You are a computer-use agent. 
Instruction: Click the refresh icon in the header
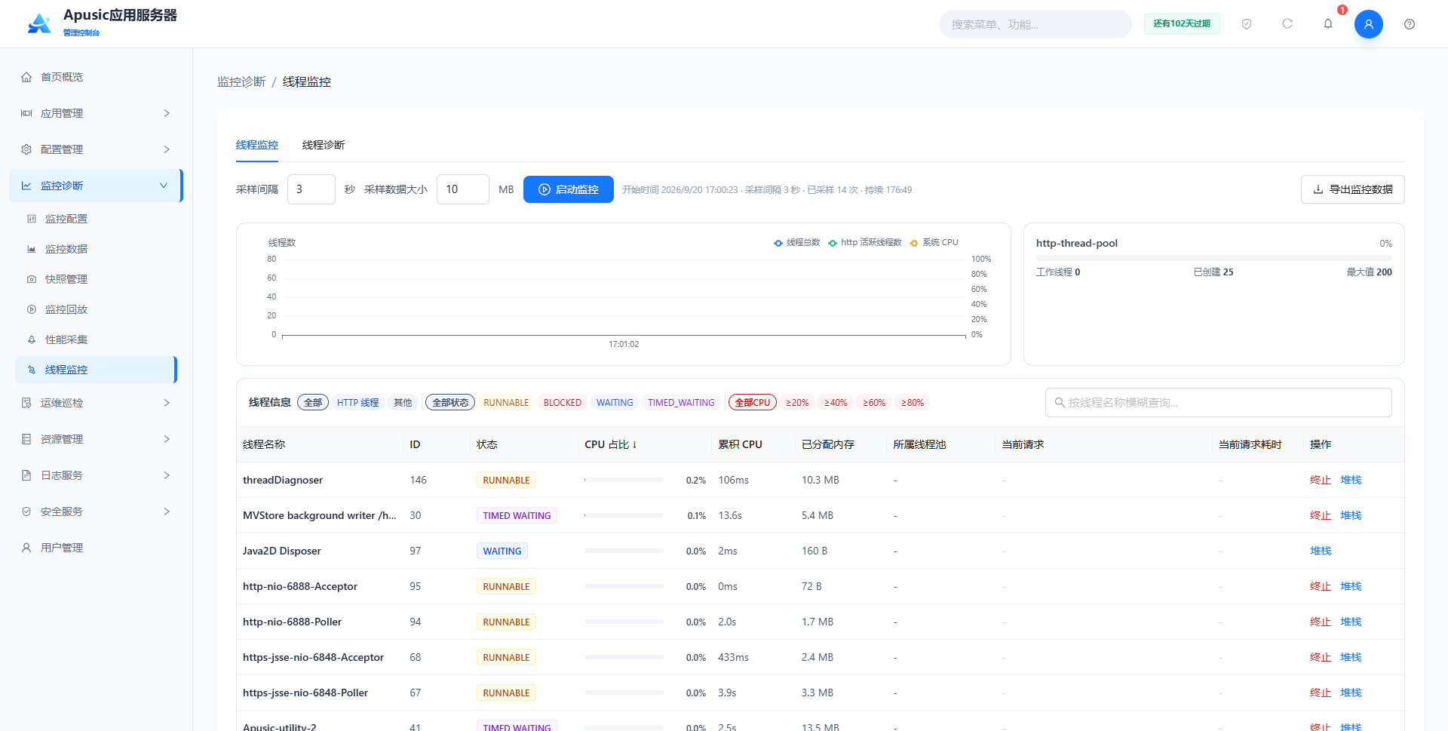(x=1287, y=24)
